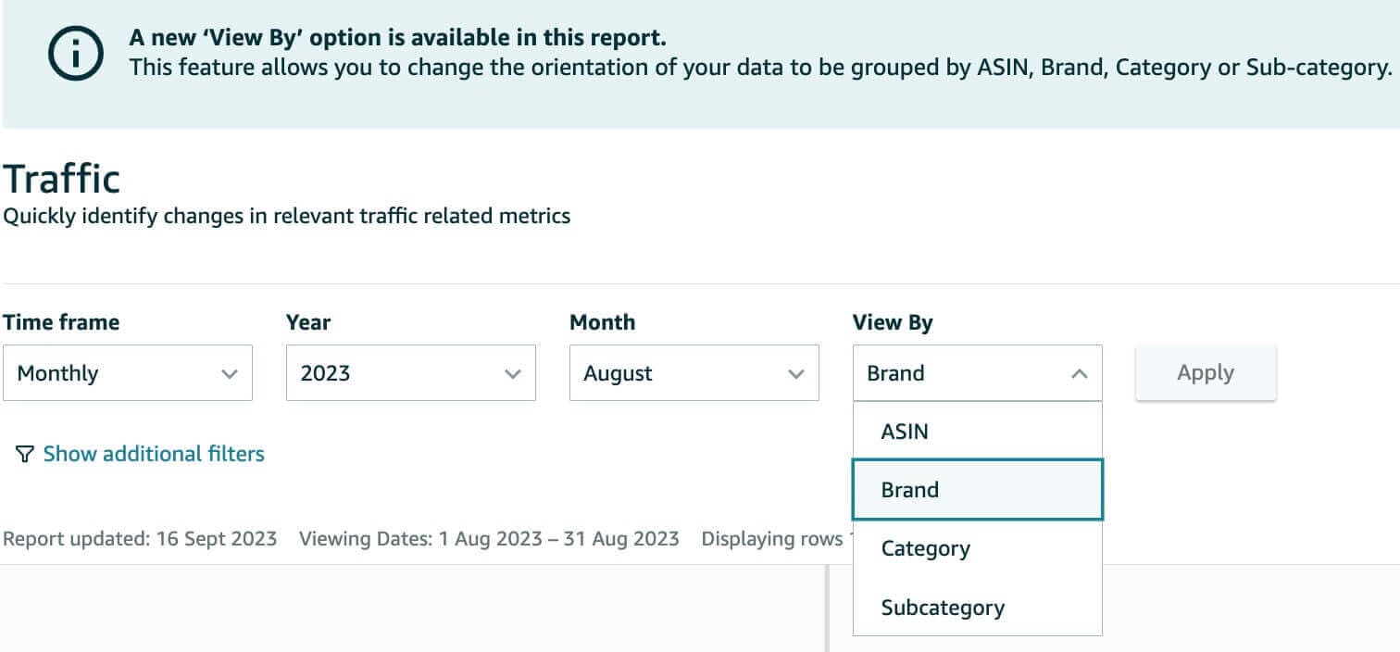Click the funnel filter icon
Viewport: 1400px width, 652px height.
(x=24, y=454)
